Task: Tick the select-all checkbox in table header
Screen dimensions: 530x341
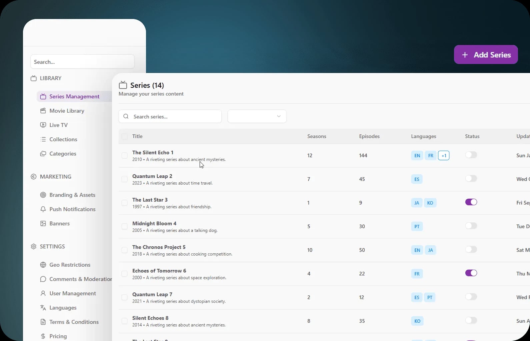Action: coord(124,136)
